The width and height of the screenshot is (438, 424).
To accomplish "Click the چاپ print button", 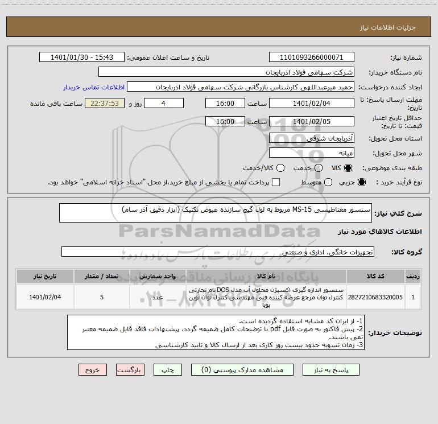I will [168, 370].
